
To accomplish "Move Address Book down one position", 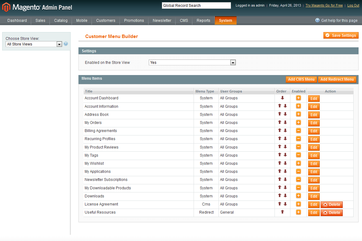I will 285,114.
